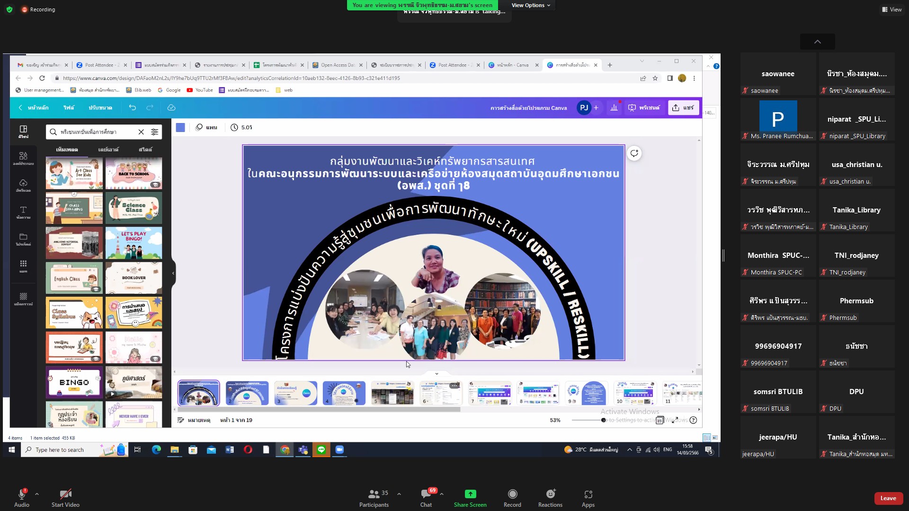Click the Canva undo arrow
Image resolution: width=909 pixels, height=511 pixels.
click(x=133, y=108)
